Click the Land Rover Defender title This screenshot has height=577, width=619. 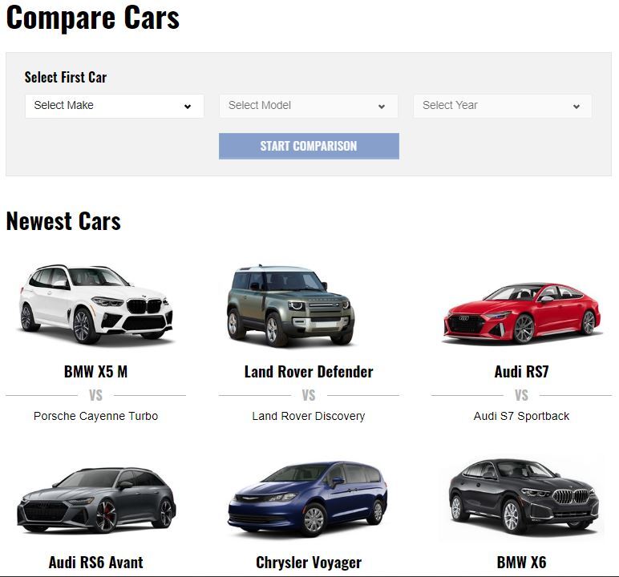[309, 372]
